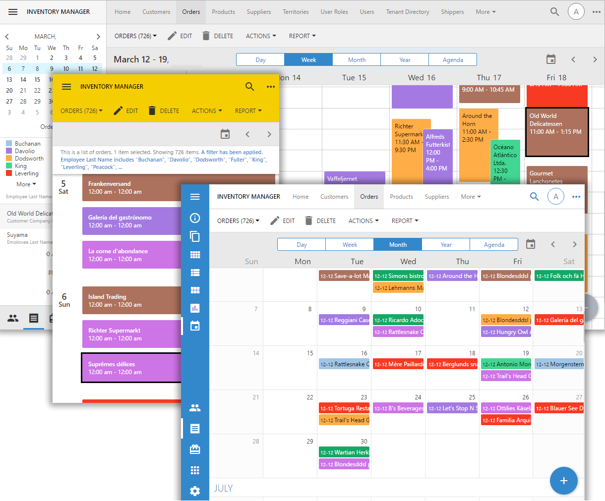Switch to Day view in back window
Image resolution: width=605 pixels, height=501 pixels.
coord(260,59)
